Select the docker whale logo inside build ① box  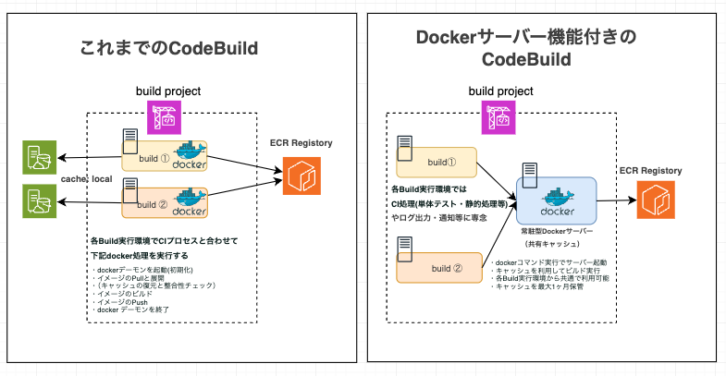click(x=190, y=155)
